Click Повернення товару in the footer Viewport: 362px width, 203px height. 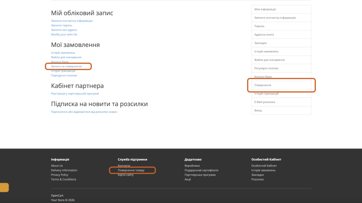131,171
